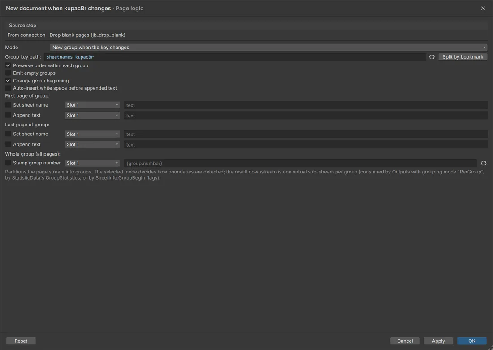
Task: Click the 'Whole group (all pages):' label
Action: (x=33, y=154)
